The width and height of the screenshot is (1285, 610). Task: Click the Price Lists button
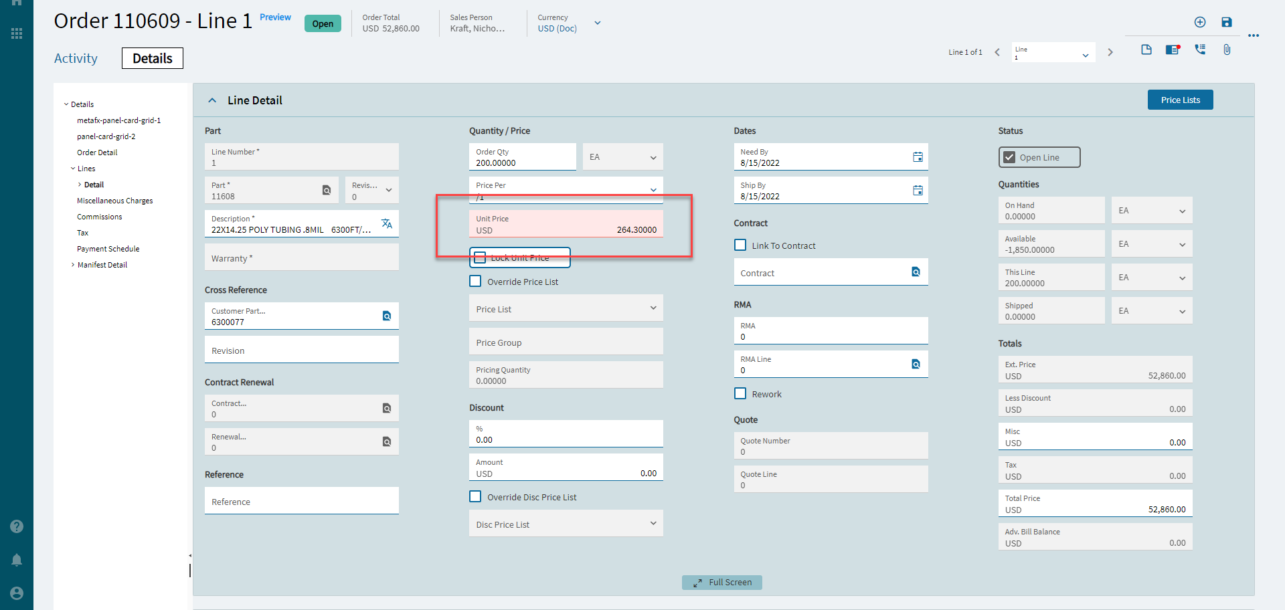click(x=1180, y=100)
